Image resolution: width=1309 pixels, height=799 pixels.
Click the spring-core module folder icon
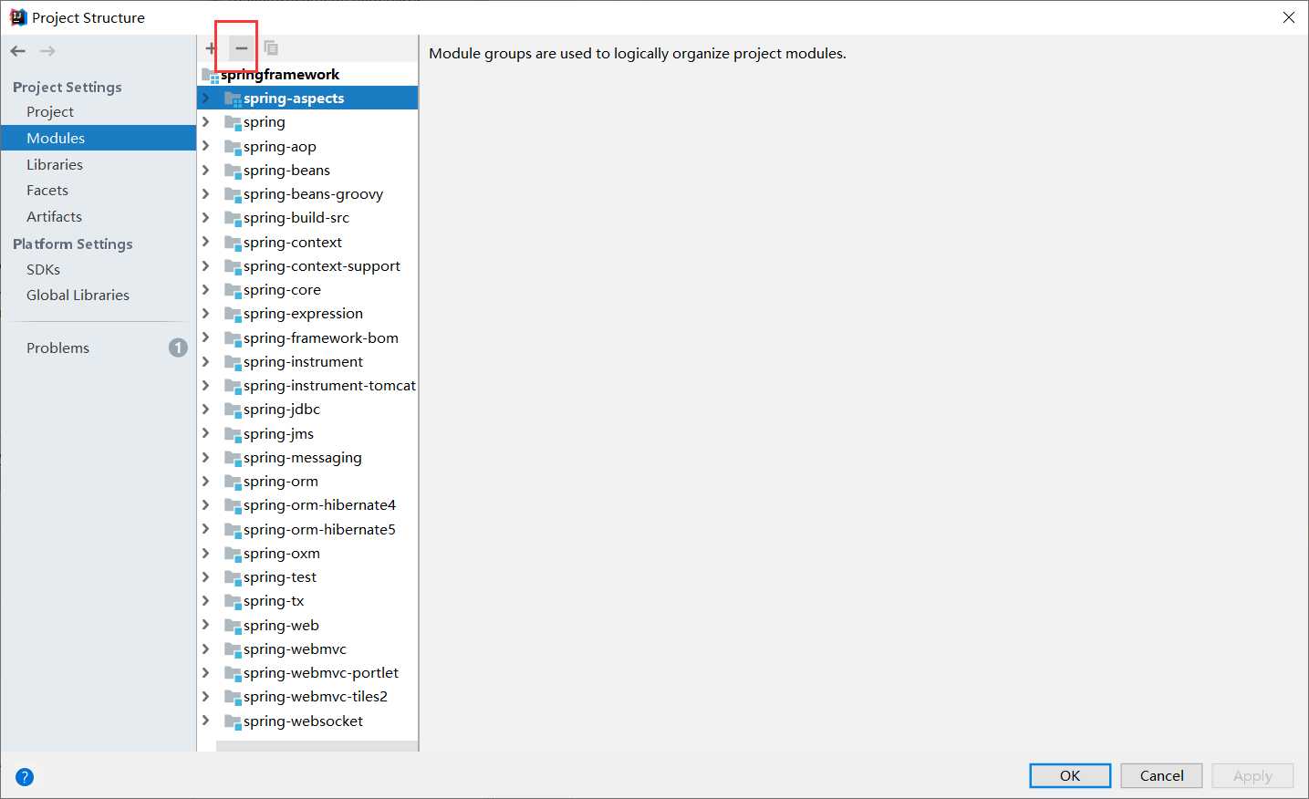(233, 290)
